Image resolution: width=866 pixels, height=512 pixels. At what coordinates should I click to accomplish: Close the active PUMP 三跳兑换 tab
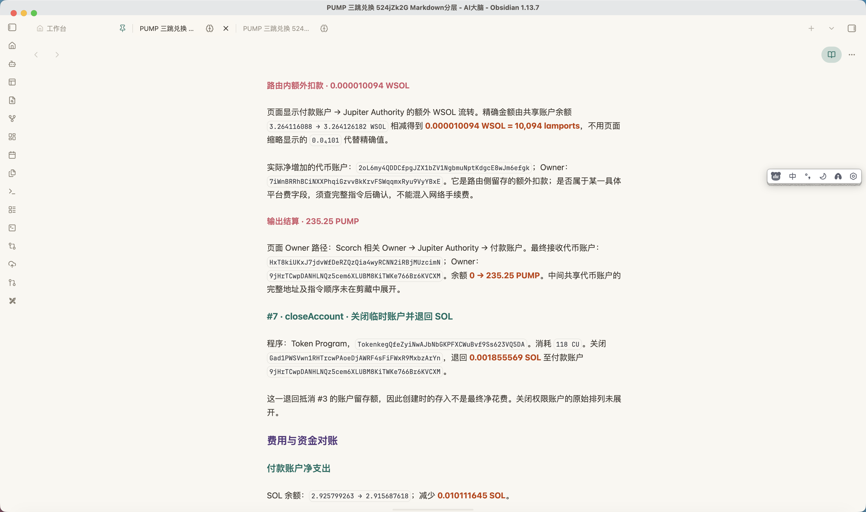click(226, 28)
